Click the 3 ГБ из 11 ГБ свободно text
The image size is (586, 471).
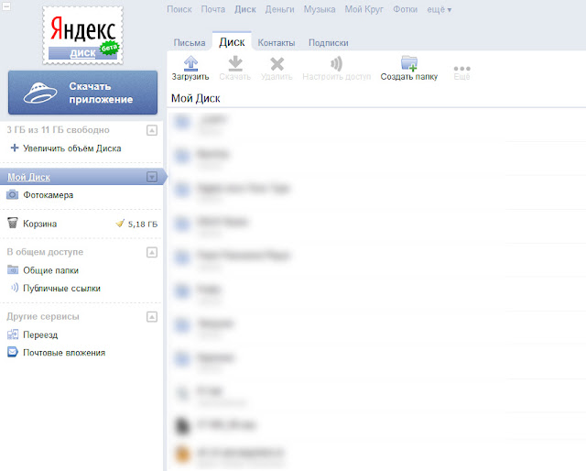pyautogui.click(x=58, y=130)
